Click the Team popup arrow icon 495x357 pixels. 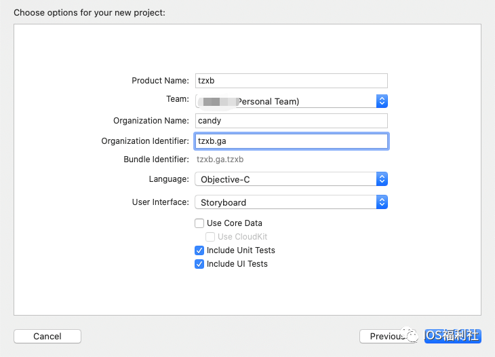(x=382, y=101)
